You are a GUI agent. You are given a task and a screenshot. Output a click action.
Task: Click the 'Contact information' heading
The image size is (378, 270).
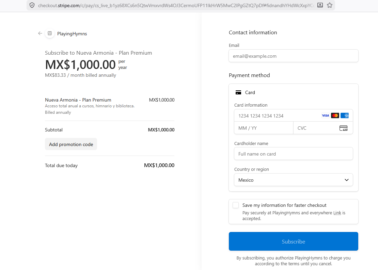(x=253, y=33)
